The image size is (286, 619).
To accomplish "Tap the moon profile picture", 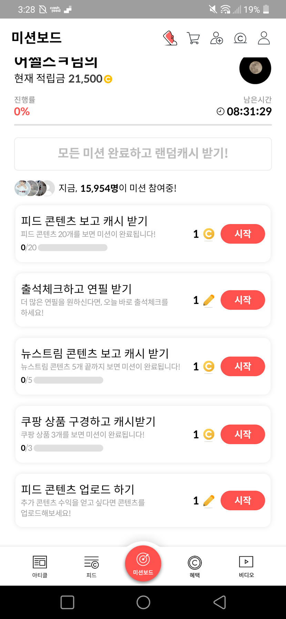I will (x=255, y=69).
